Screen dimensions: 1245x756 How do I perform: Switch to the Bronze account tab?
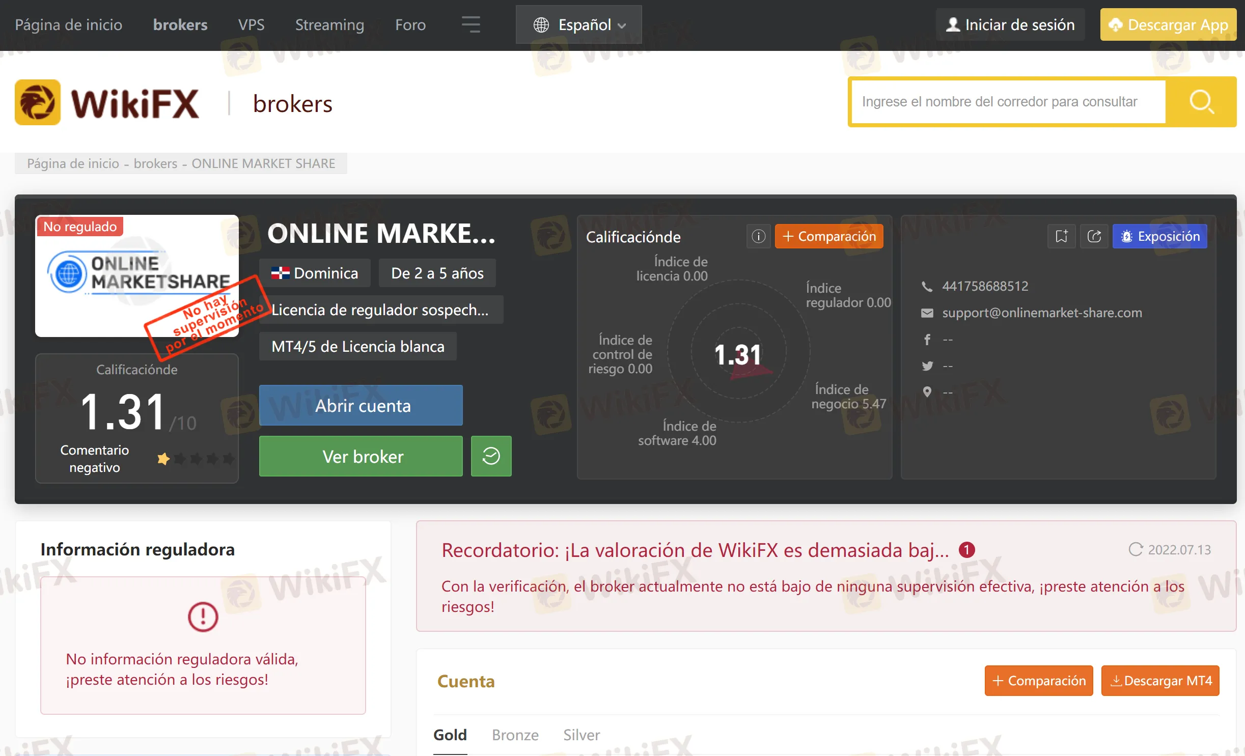[x=515, y=735]
